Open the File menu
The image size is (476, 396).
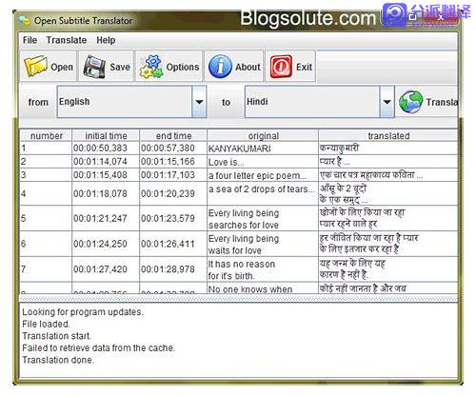tap(30, 40)
